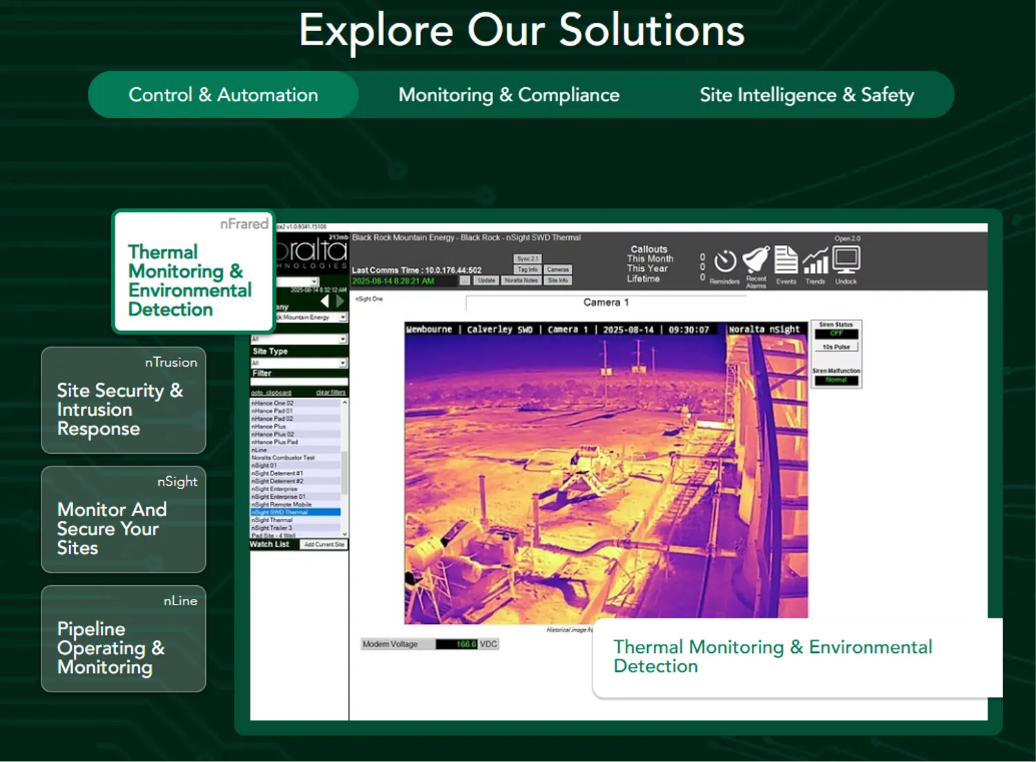This screenshot has height=762, width=1036.
Task: Select nSight Remote Mobile in site list
Action: coord(296,504)
